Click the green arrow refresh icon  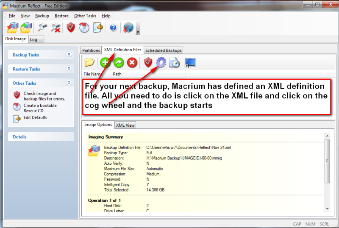(119, 63)
